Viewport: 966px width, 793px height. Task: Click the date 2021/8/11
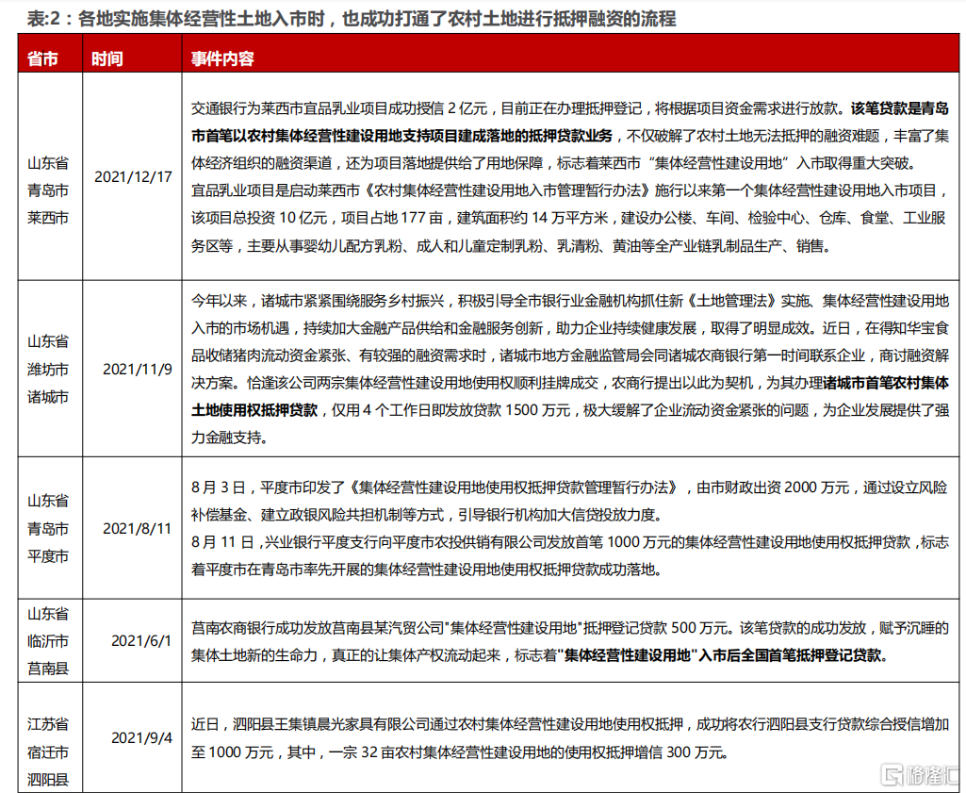coord(137,529)
